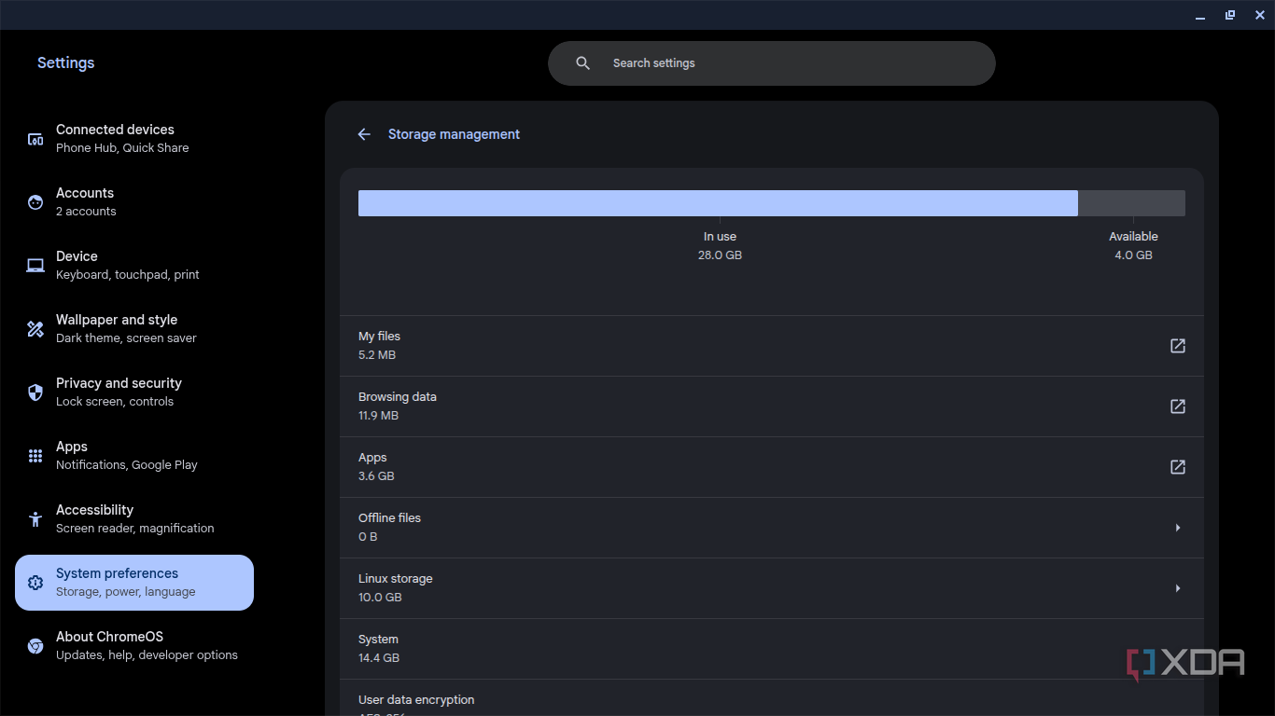Image resolution: width=1275 pixels, height=716 pixels.
Task: Click the Accessibility person icon
Action: click(35, 519)
